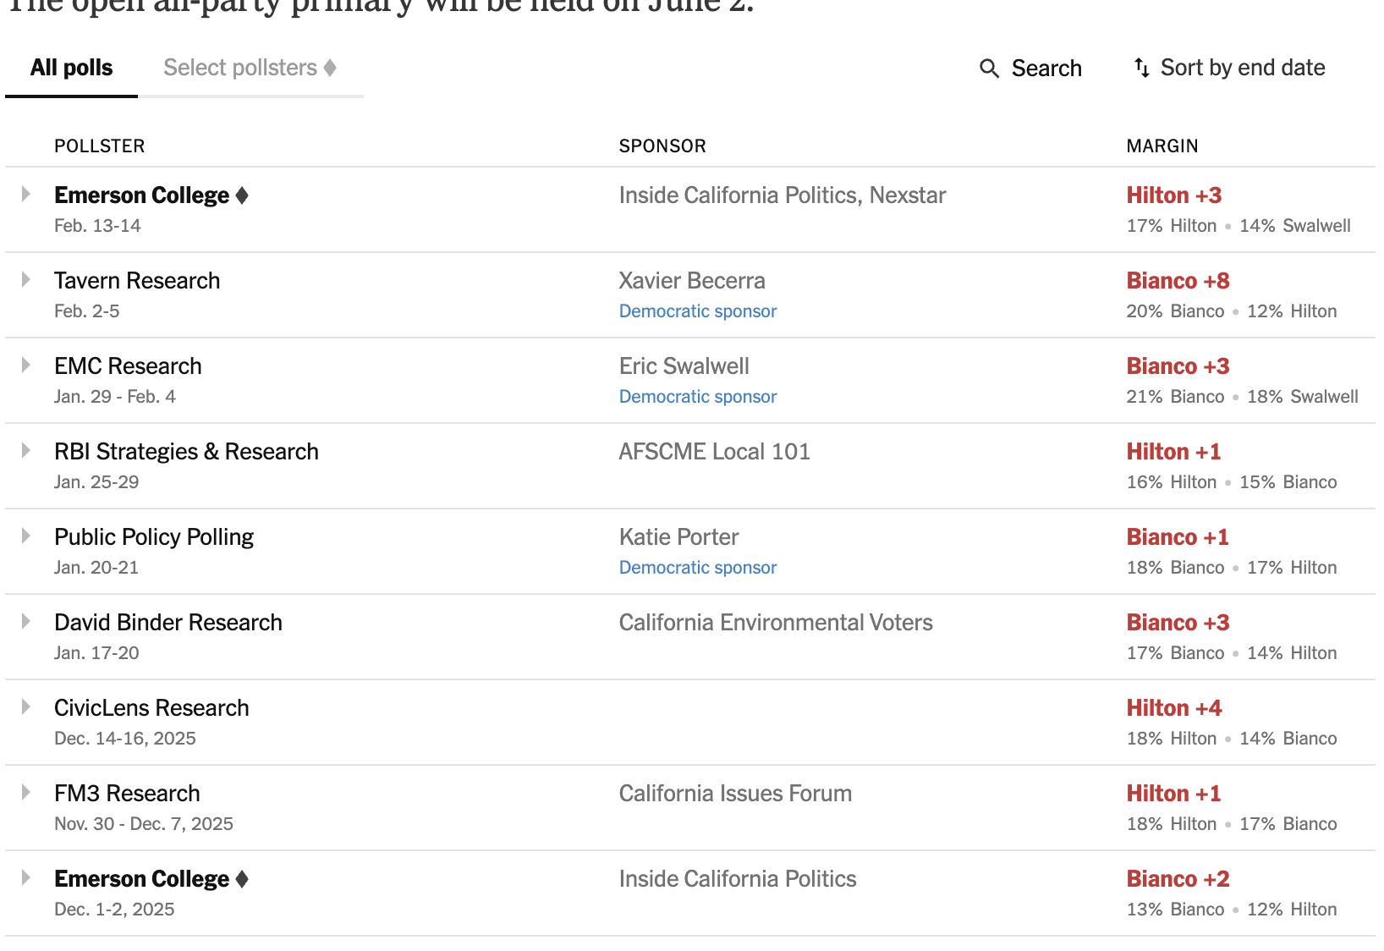Switch to the All polls tab
This screenshot has height=951, width=1384.
[x=71, y=68]
